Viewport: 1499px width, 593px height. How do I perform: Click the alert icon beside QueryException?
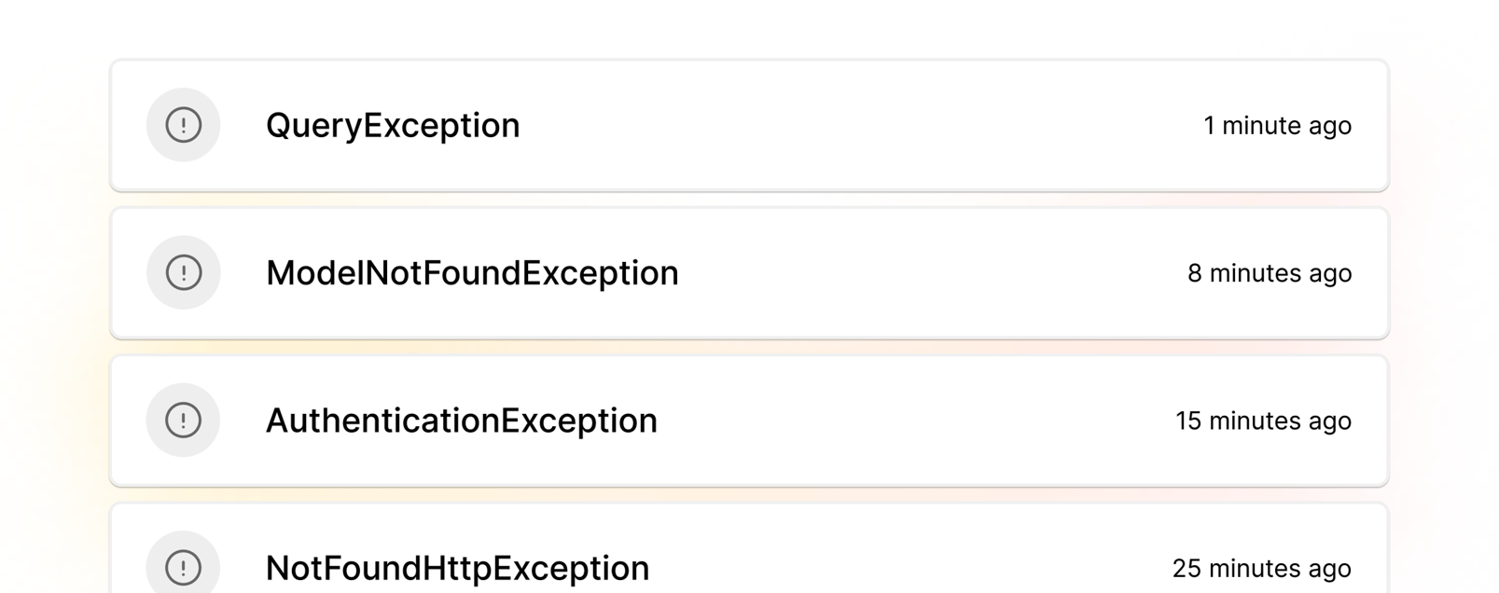coord(183,125)
